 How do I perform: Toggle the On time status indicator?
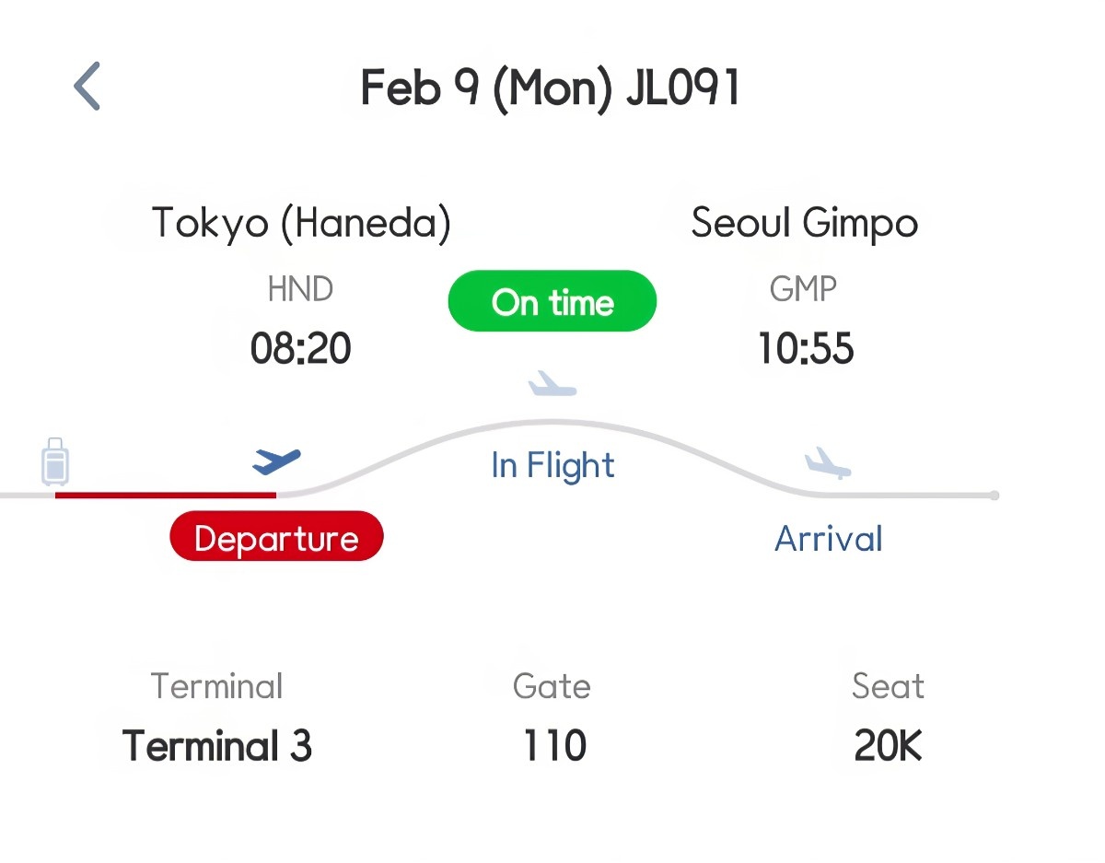552,301
